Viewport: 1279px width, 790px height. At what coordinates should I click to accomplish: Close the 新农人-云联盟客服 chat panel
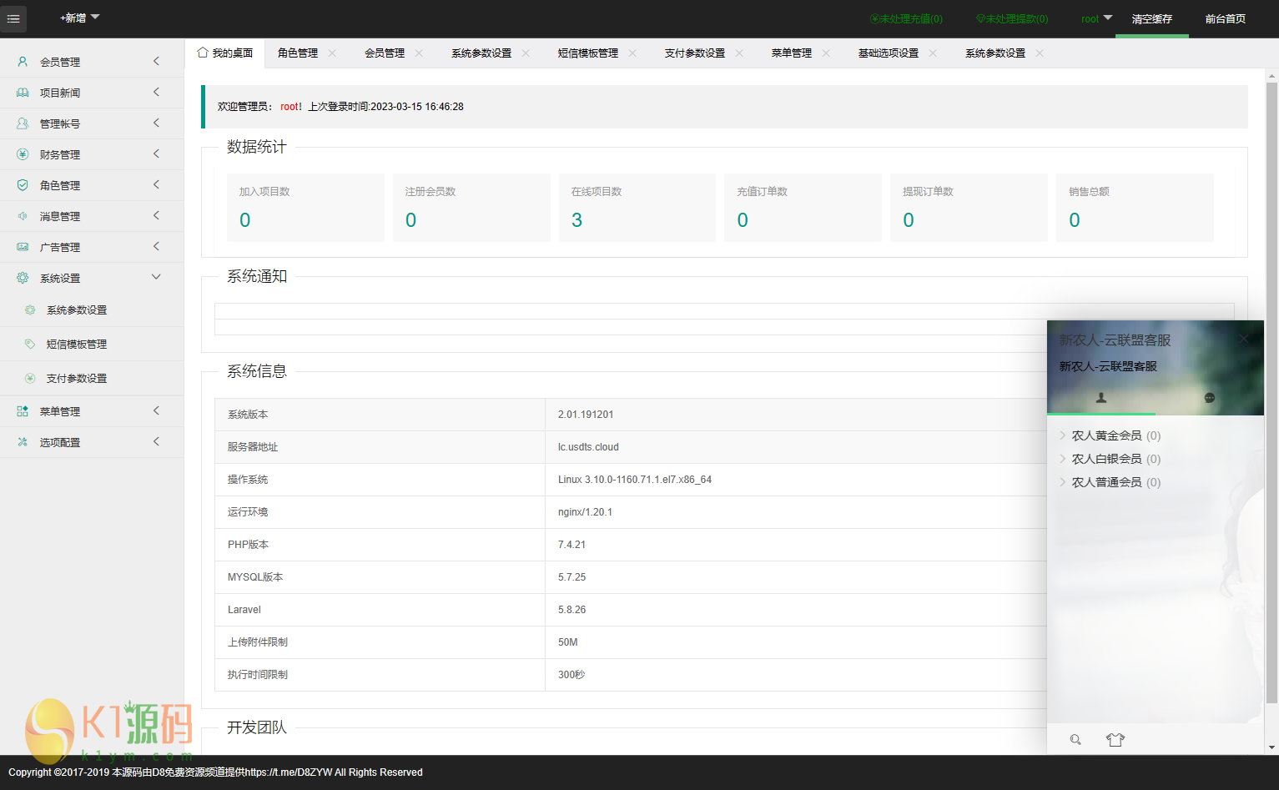click(x=1244, y=339)
